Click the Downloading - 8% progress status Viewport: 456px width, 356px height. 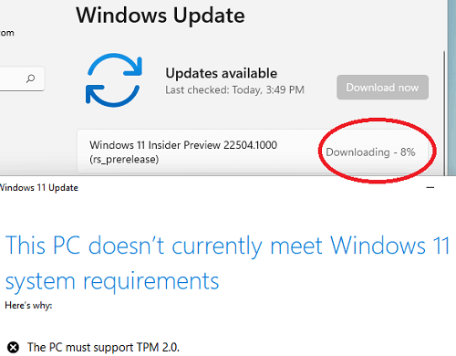370,152
